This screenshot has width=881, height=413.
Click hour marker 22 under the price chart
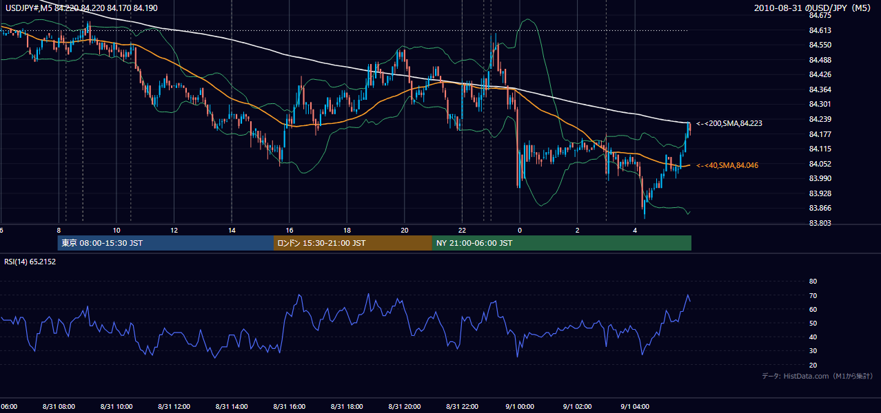click(463, 230)
